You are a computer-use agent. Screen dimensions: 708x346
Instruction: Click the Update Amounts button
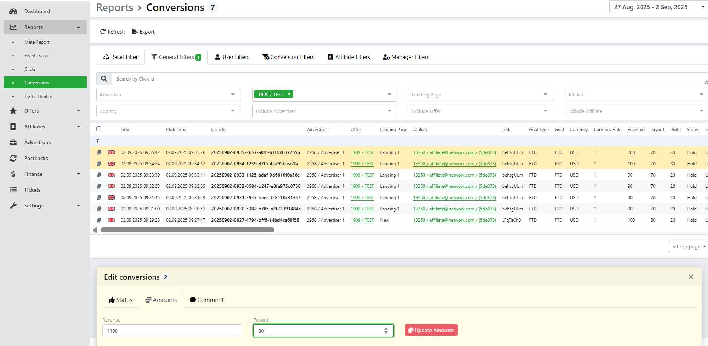pyautogui.click(x=431, y=330)
